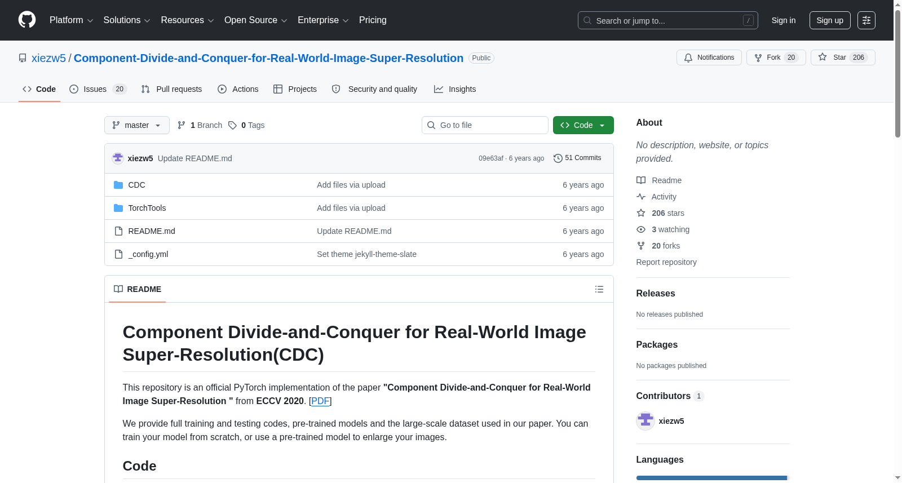Viewport: 902px width, 483px height.
Task: Open the GitHub homepage logo
Action: pyautogui.click(x=27, y=20)
